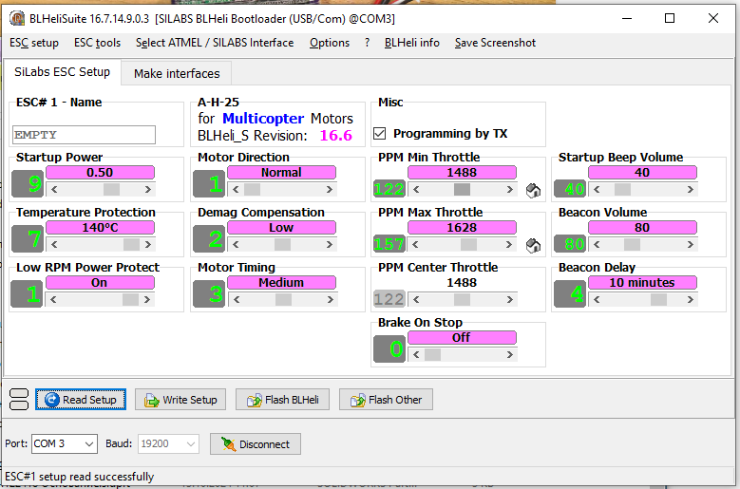Open the Options menu
This screenshot has width=740, height=489.
coord(330,43)
